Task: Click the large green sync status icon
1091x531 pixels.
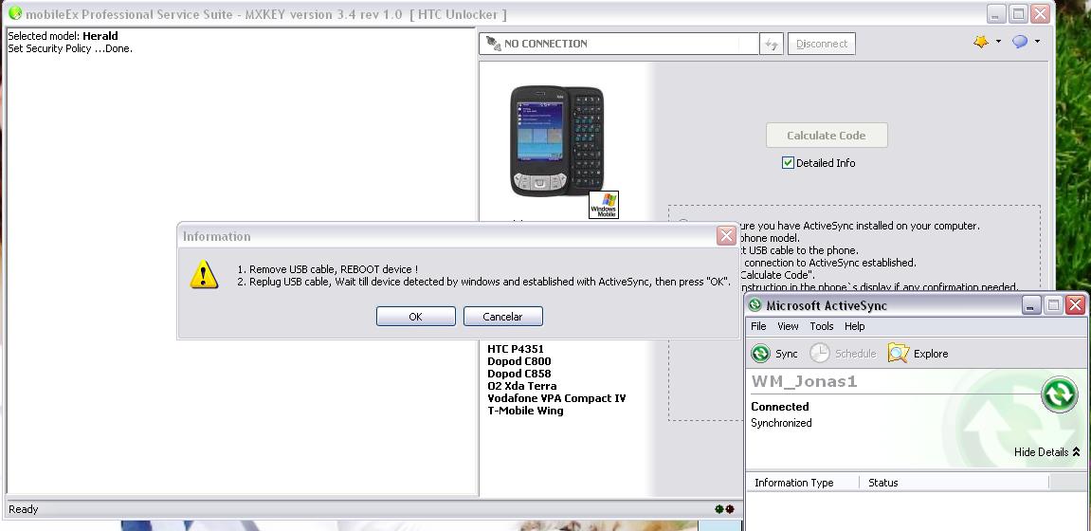Action: 1059,394
